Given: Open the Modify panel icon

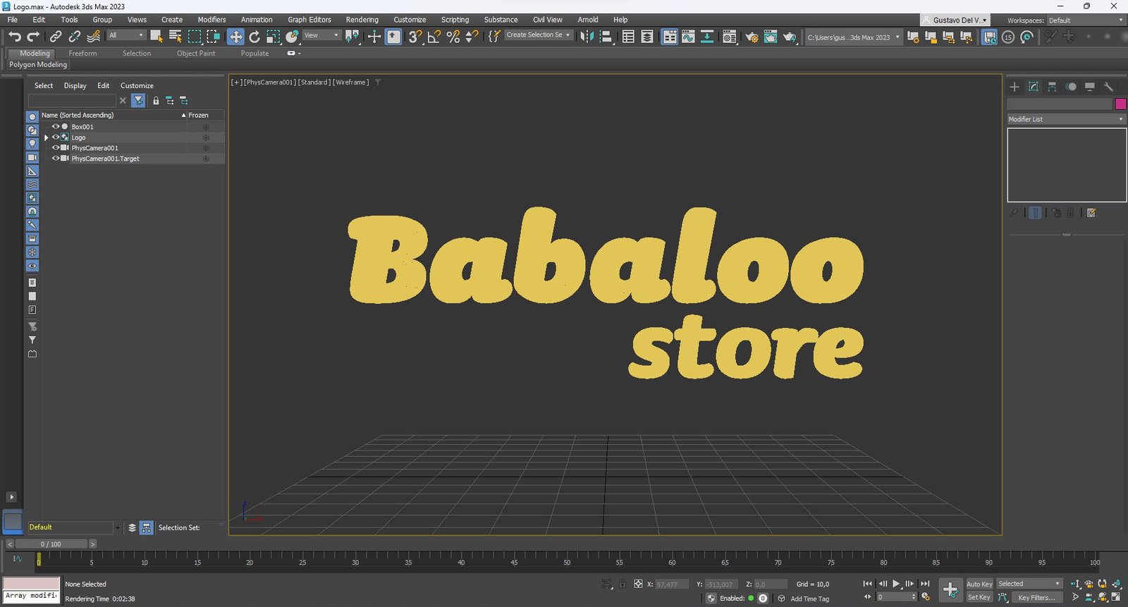Looking at the screenshot, I should 1034,87.
